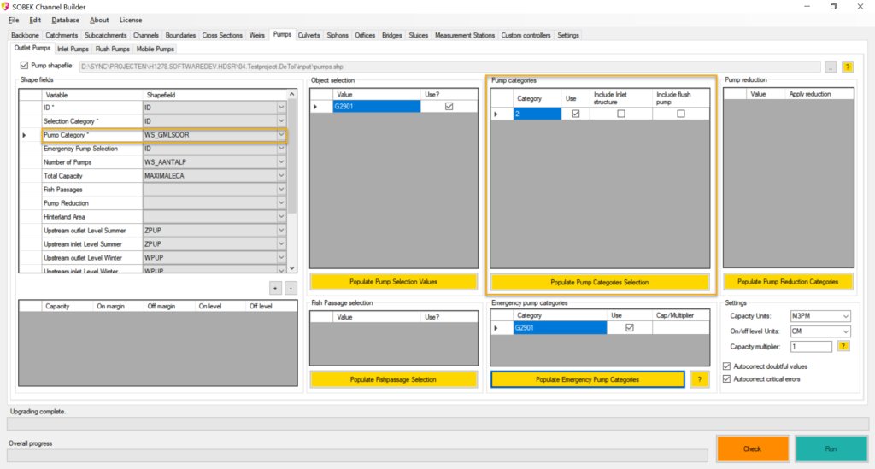Viewport: 875px width, 469px height.
Task: Toggle the Pump shapefile checkbox
Action: tap(24, 65)
